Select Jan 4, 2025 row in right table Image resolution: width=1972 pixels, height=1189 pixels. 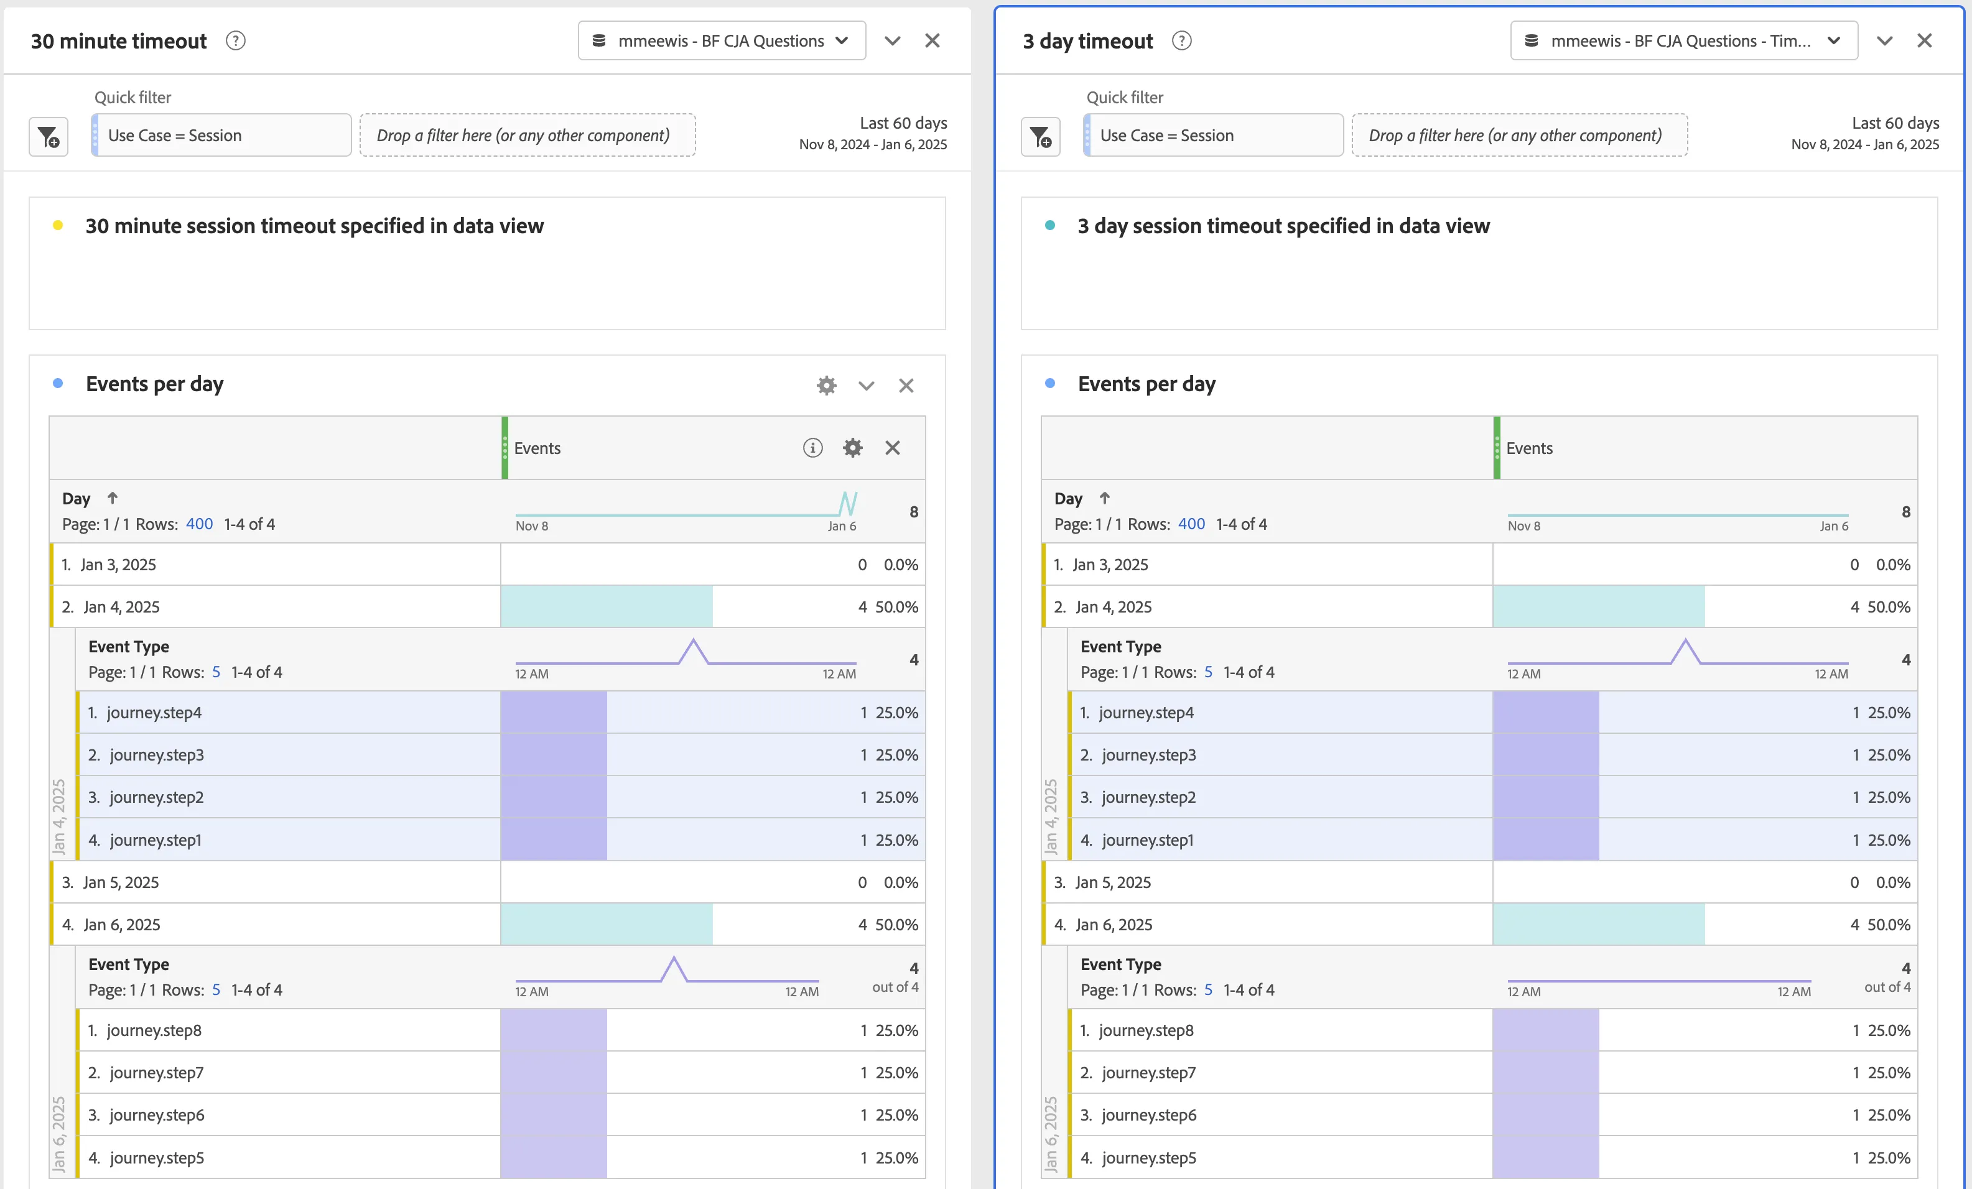click(x=1479, y=608)
